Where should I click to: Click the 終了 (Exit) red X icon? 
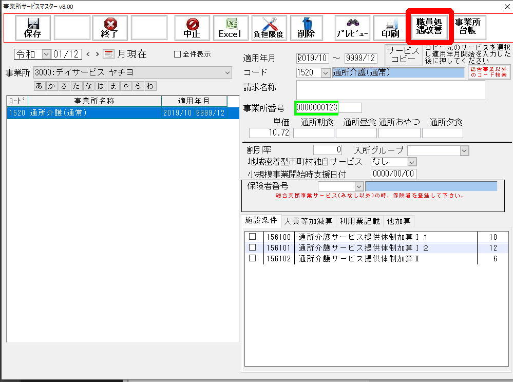(110, 28)
